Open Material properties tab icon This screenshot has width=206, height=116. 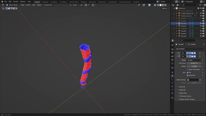(173, 93)
